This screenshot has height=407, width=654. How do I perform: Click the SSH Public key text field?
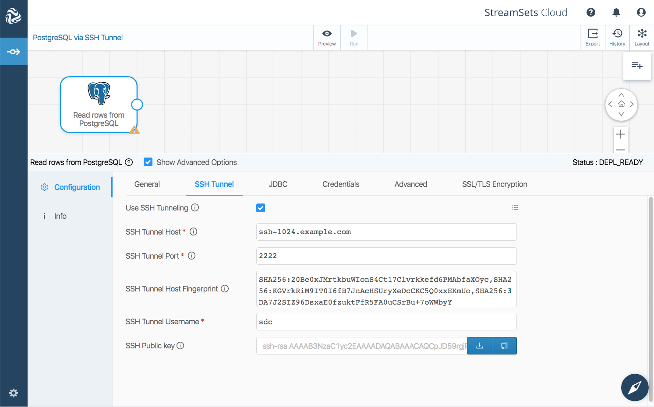pos(362,346)
